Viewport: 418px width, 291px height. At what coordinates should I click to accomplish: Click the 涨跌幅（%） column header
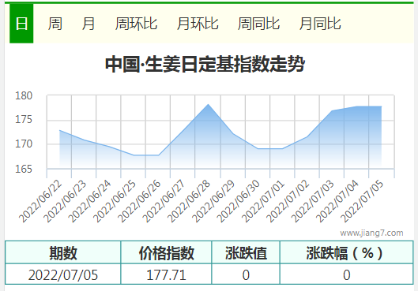pyautogui.click(x=347, y=252)
